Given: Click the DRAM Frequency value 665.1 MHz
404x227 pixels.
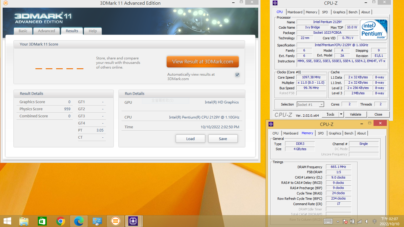Looking at the screenshot, I should pos(338,167).
